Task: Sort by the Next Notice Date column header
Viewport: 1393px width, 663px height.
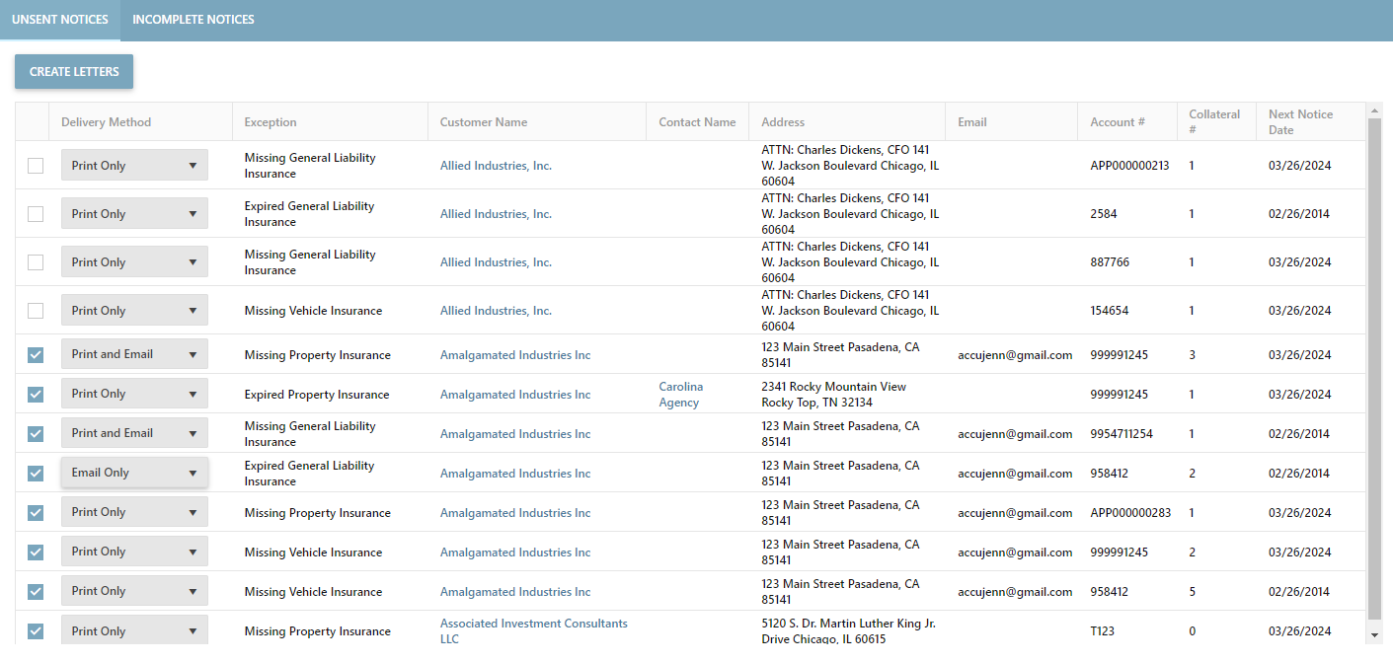Action: [1300, 122]
